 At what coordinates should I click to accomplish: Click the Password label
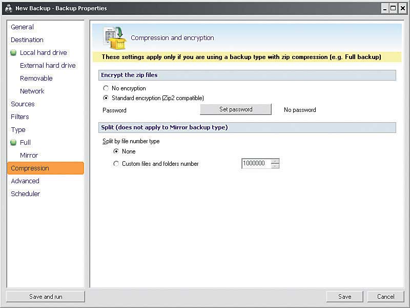pyautogui.click(x=114, y=110)
